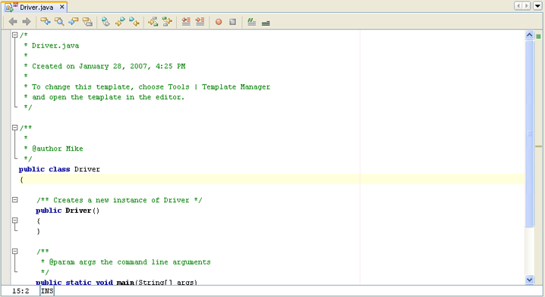Toggle bookmark on the current line

coord(106,22)
